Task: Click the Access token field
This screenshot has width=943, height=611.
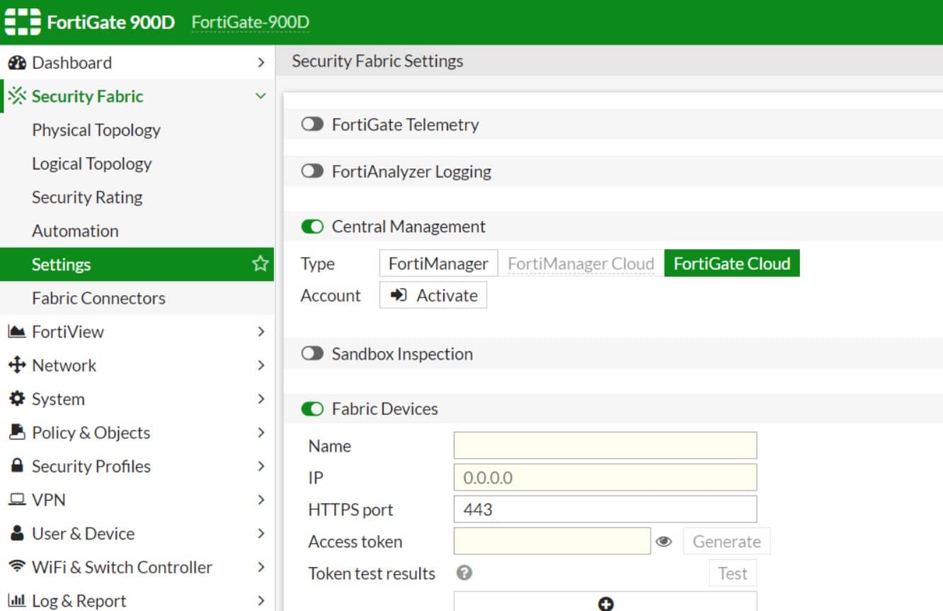Action: (552, 541)
